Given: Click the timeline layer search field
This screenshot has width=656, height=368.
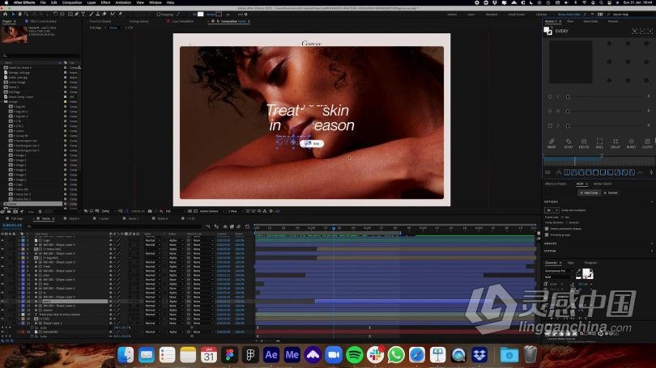Looking at the screenshot, I should click(x=113, y=226).
